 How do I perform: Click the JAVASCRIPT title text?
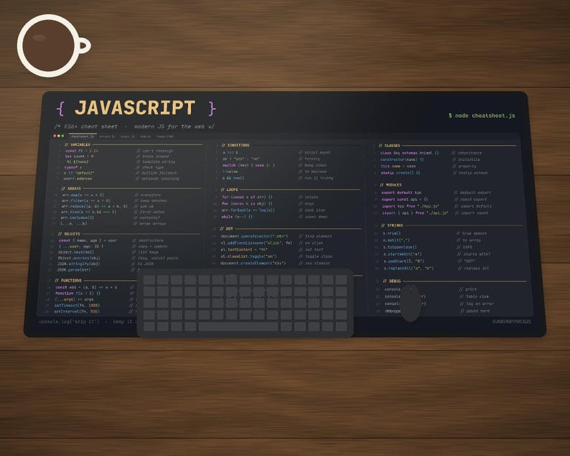[135, 108]
